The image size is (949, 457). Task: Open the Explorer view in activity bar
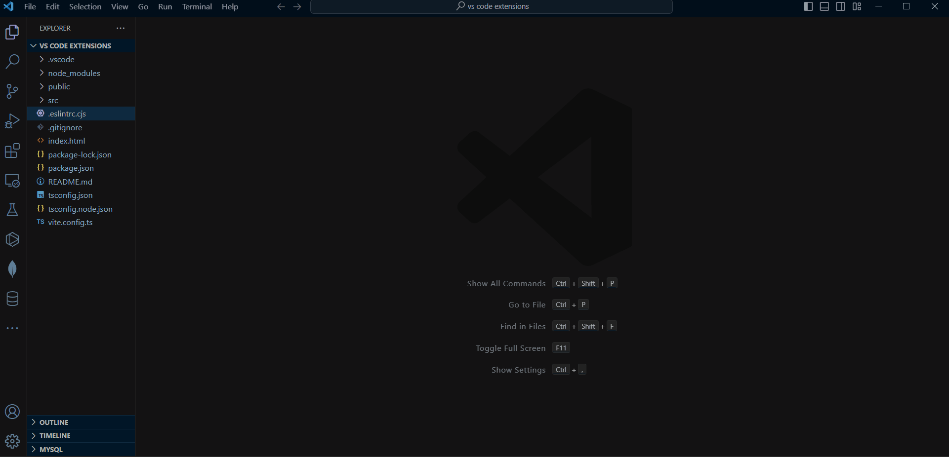[x=12, y=32]
